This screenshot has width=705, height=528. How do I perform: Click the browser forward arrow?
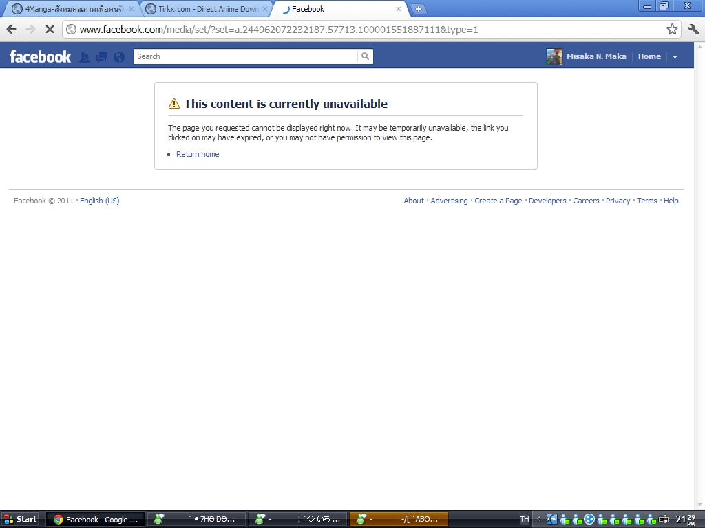point(30,30)
